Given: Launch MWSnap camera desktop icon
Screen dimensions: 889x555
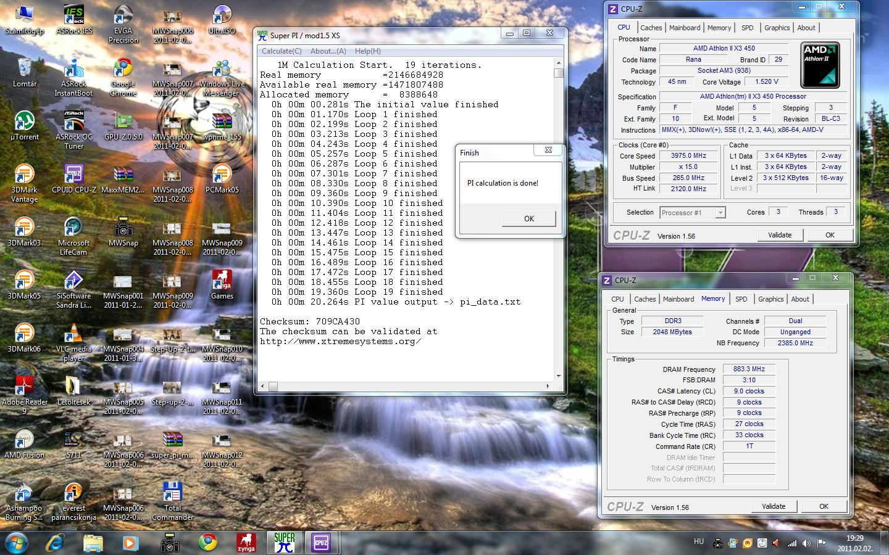Looking at the screenshot, I should pos(123,232).
